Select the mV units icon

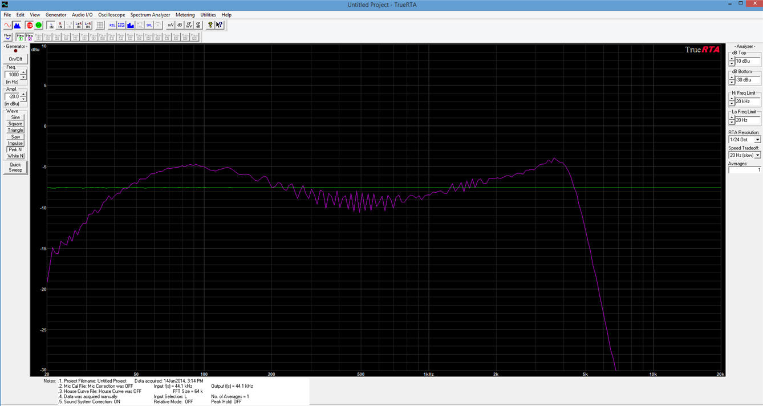171,25
